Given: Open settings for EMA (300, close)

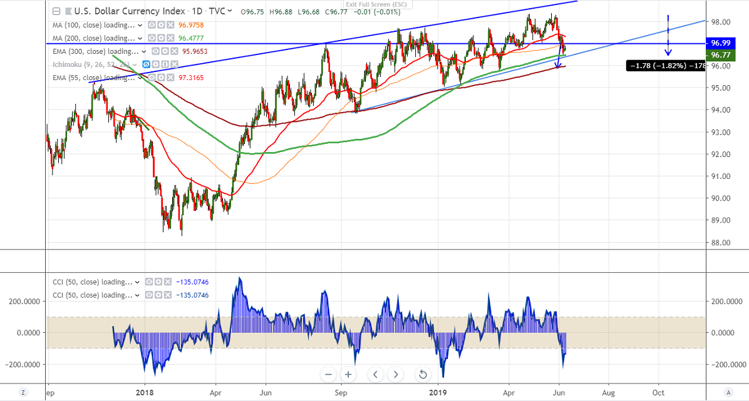Looking at the screenshot, I should click(x=163, y=51).
